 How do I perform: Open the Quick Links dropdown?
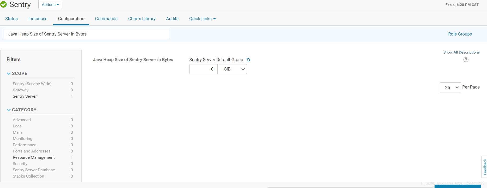pyautogui.click(x=203, y=19)
